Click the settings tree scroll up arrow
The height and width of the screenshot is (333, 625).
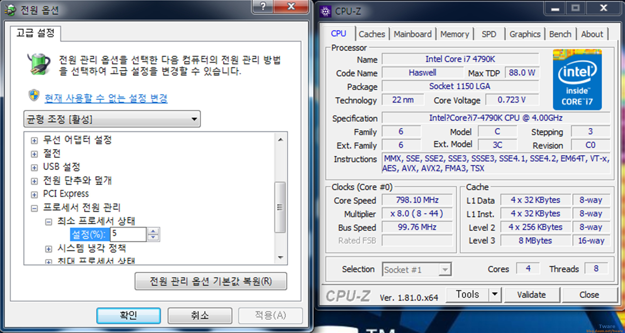(x=280, y=140)
